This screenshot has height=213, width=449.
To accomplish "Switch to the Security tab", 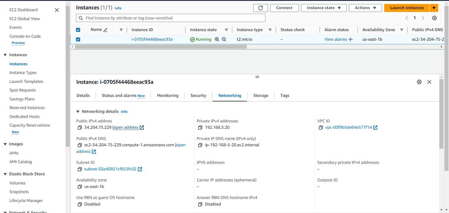I will coord(198,96).
